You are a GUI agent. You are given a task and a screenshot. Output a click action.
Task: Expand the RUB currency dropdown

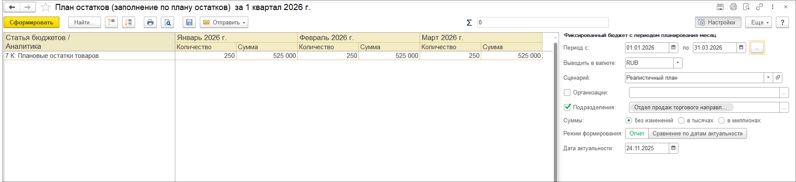(x=678, y=63)
